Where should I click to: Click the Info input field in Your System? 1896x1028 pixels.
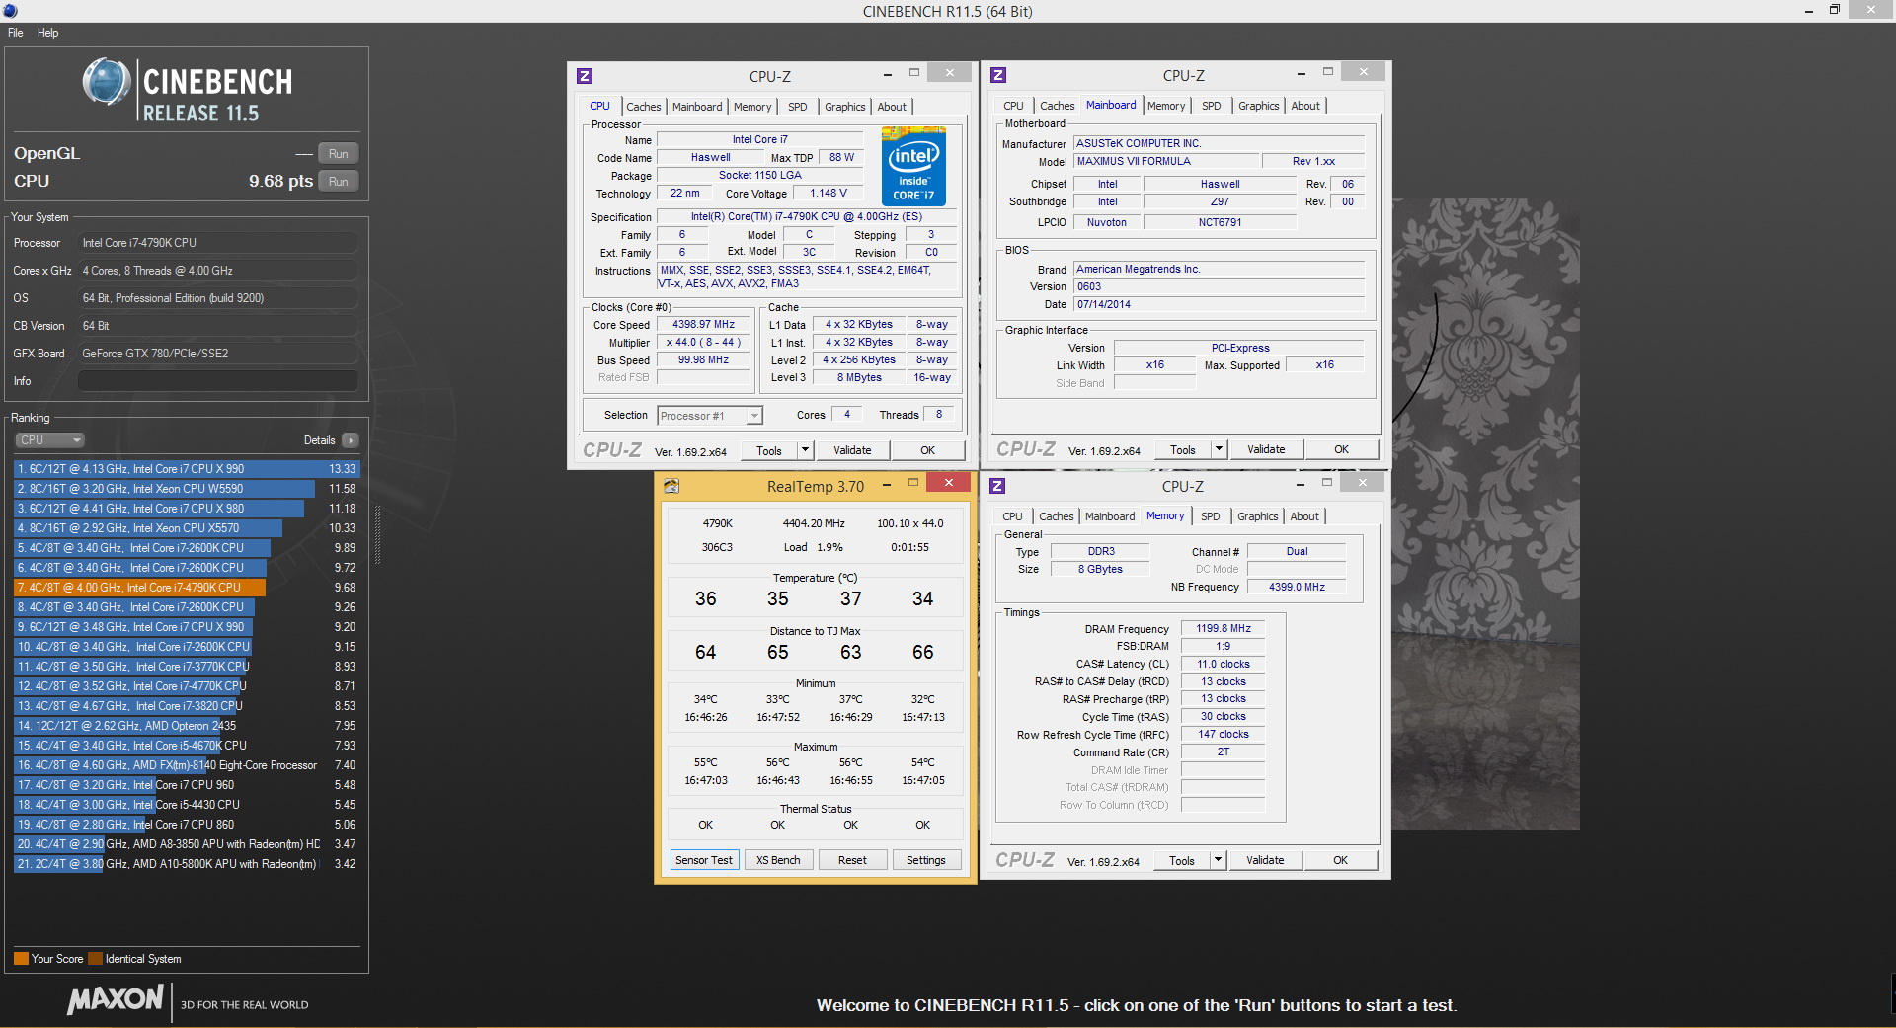pos(218,381)
